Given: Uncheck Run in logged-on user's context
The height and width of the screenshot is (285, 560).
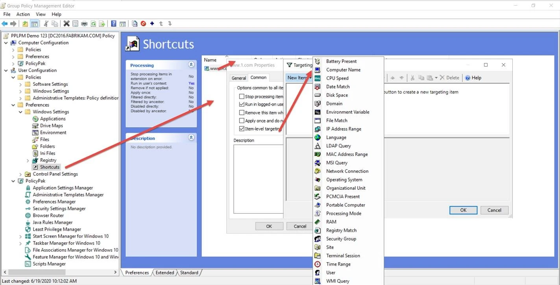Looking at the screenshot, I should click(x=242, y=104).
